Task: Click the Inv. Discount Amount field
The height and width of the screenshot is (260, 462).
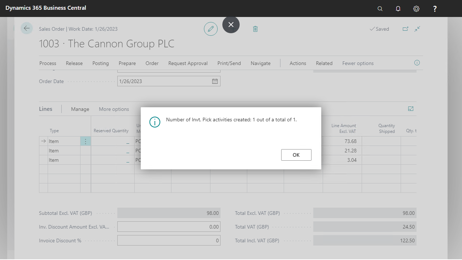Action: (x=169, y=227)
